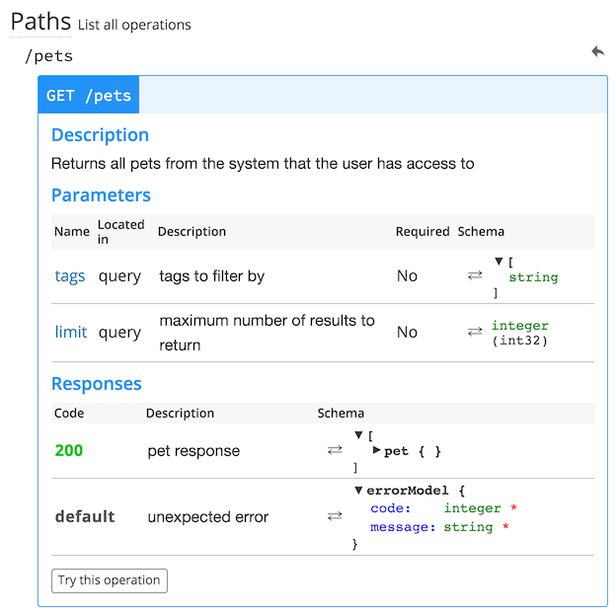The width and height of the screenshot is (616, 615).
Task: Click 'maximum number of results to return' text
Action: [x=267, y=333]
